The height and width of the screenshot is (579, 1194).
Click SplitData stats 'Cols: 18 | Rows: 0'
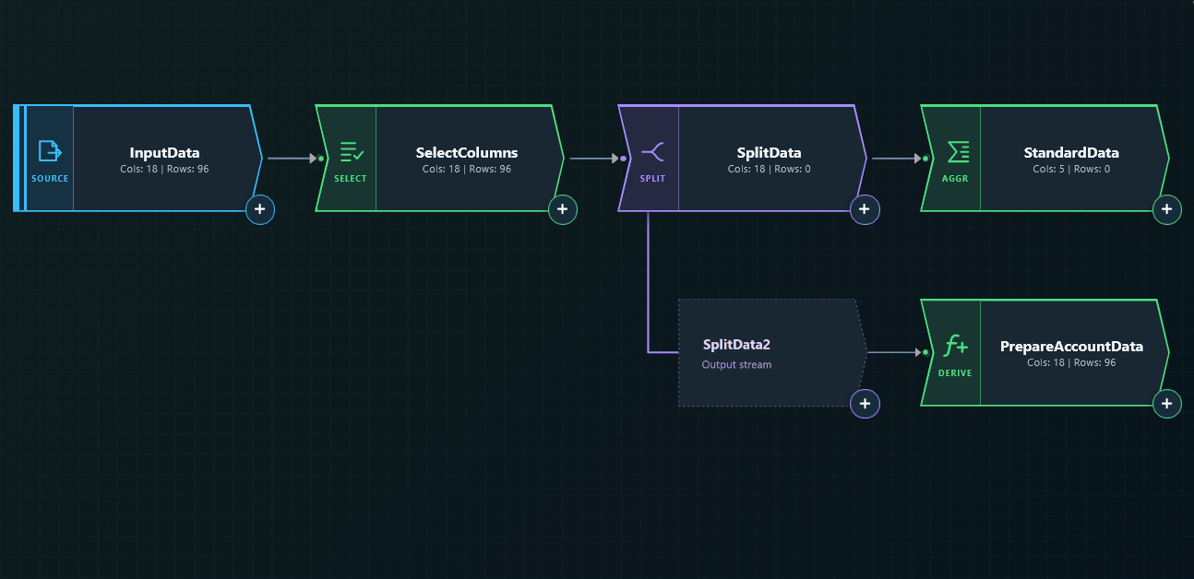pos(769,169)
